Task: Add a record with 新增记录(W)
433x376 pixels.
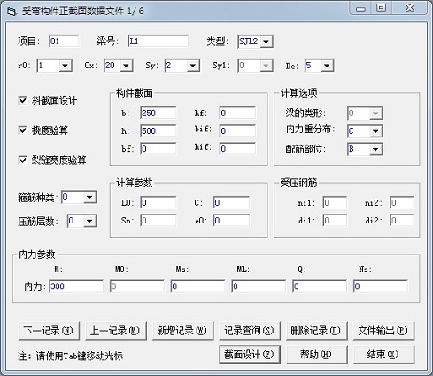Action: tap(182, 331)
